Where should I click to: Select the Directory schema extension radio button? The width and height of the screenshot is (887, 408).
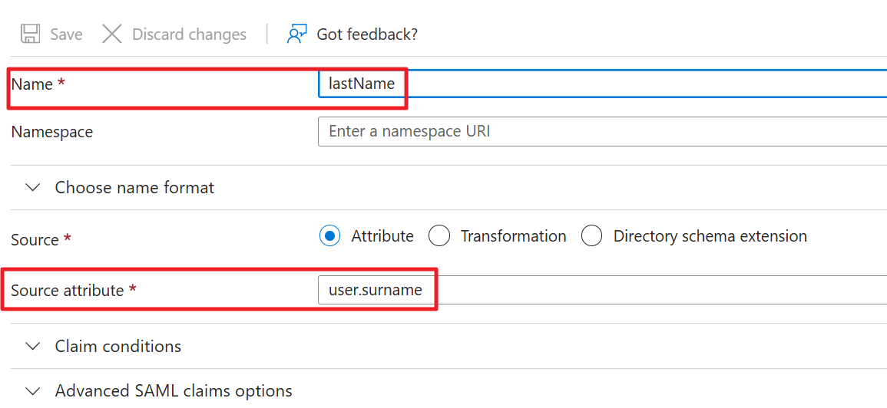pyautogui.click(x=591, y=236)
